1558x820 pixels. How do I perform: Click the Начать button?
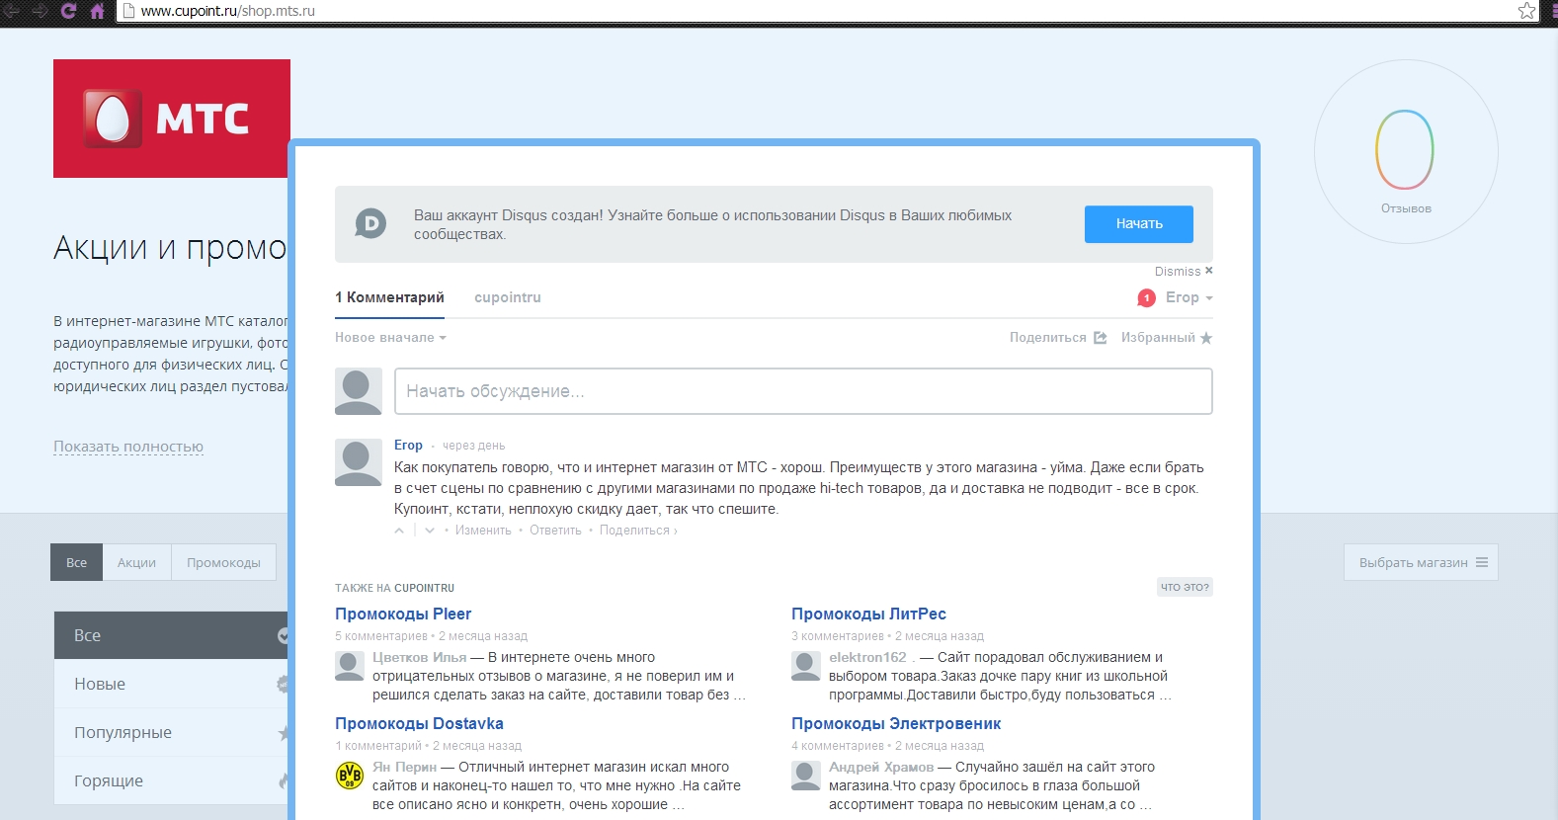click(1139, 224)
